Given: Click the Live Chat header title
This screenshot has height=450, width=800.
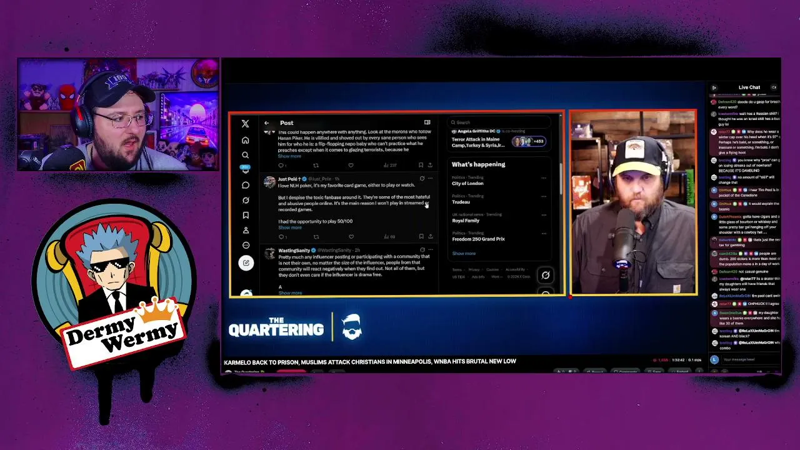Looking at the screenshot, I should click(749, 87).
